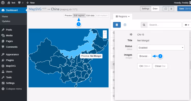This screenshot has width=191, height=101.
Task: Confirm with the OK button
Action: point(145,66)
